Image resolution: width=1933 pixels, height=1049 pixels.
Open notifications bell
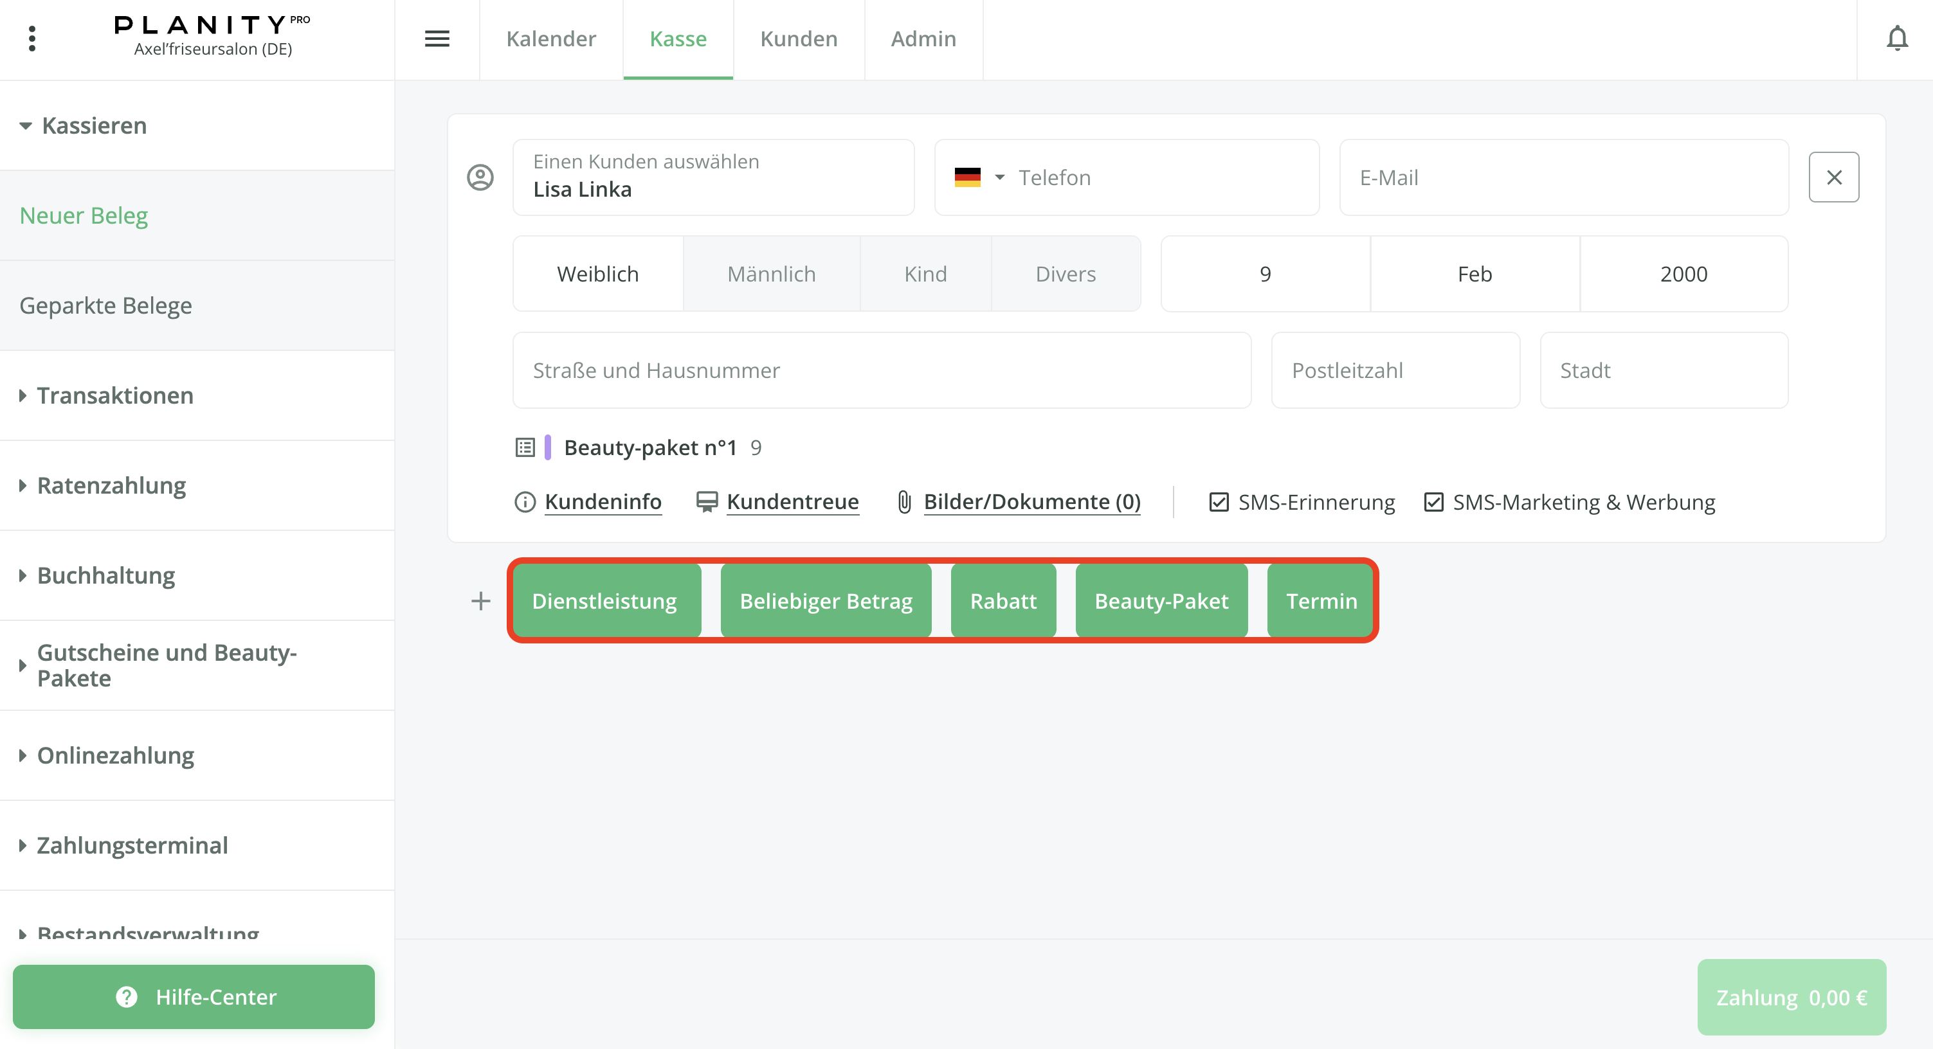click(x=1896, y=38)
